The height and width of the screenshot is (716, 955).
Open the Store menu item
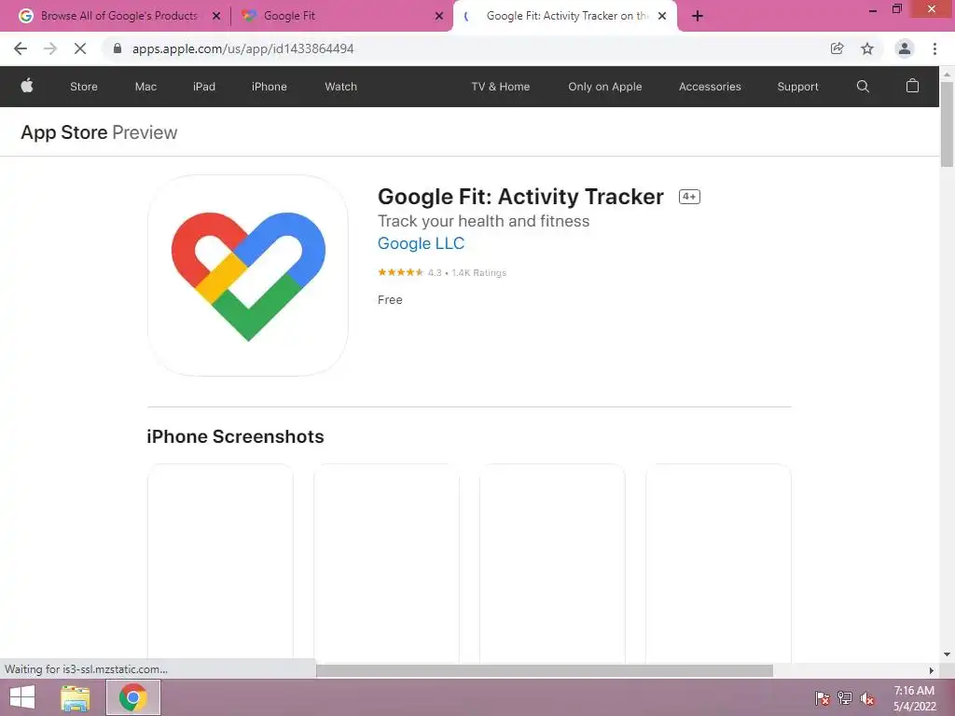click(x=83, y=87)
